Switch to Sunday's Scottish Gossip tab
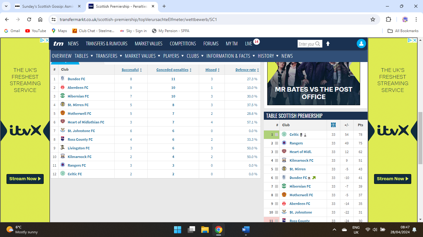The height and width of the screenshot is (237, 423). tap(48, 6)
